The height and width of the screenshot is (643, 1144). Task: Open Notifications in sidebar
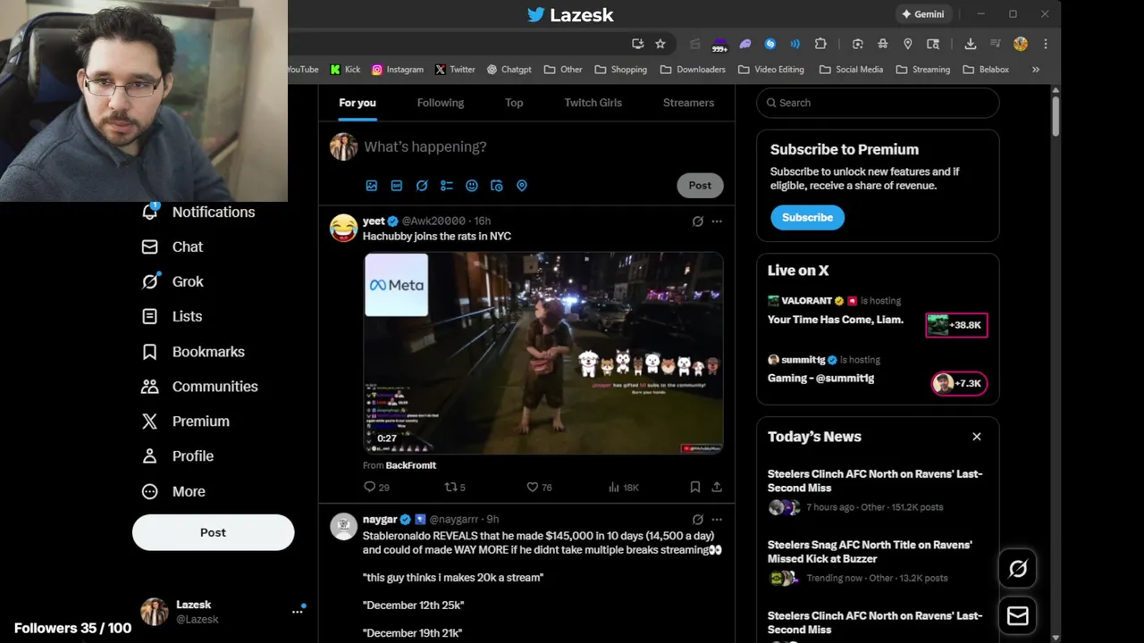point(198,212)
